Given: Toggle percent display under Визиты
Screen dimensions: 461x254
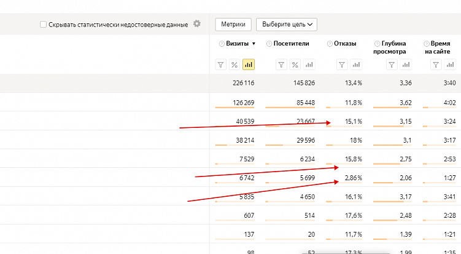Looking at the screenshot, I should pyautogui.click(x=234, y=65).
